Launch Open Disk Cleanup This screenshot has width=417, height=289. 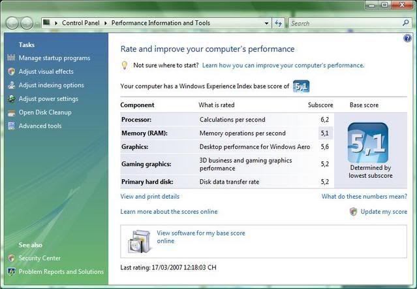pos(45,112)
